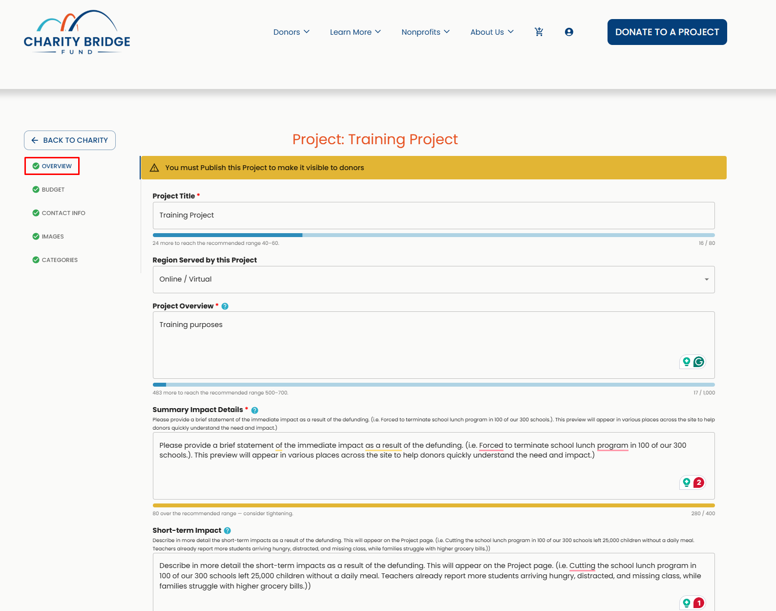Click the 'Project: Training Project' heading
Screen dimensions: 776x611
(375, 140)
